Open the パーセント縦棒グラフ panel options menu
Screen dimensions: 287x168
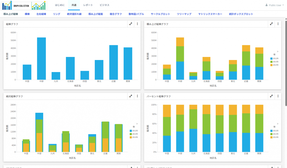point(278,96)
